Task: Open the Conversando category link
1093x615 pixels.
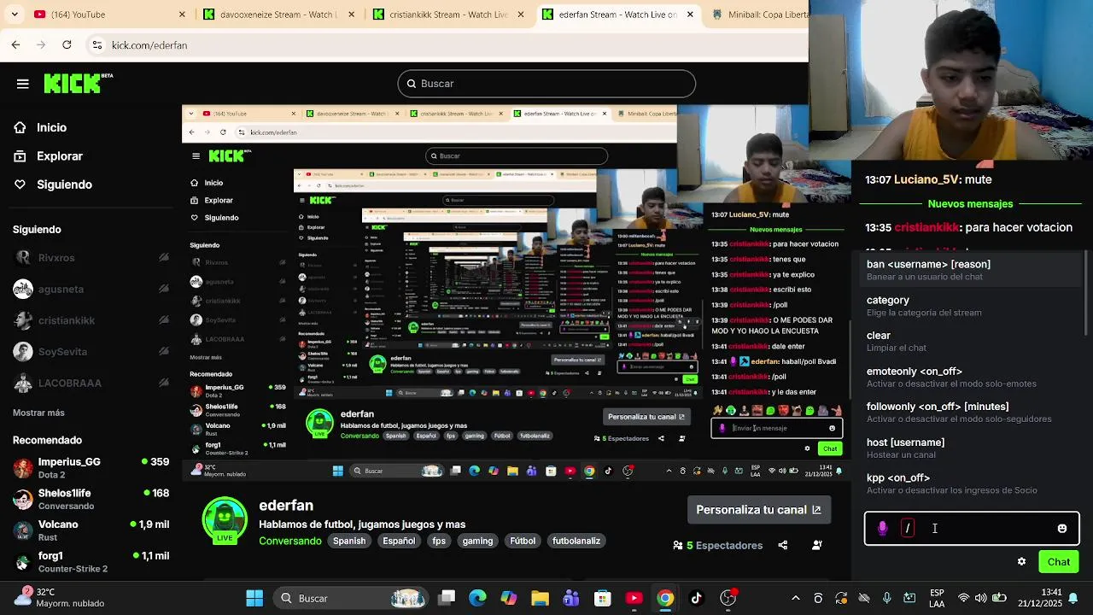Action: point(290,541)
